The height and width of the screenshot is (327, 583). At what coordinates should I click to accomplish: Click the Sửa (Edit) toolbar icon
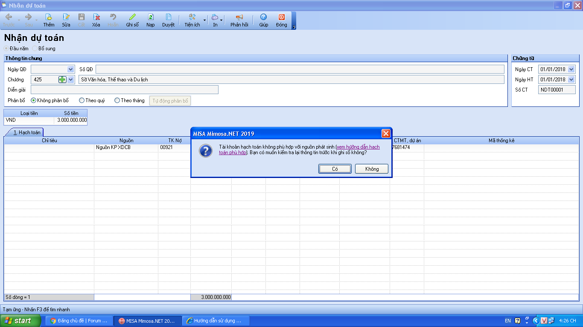pyautogui.click(x=66, y=17)
